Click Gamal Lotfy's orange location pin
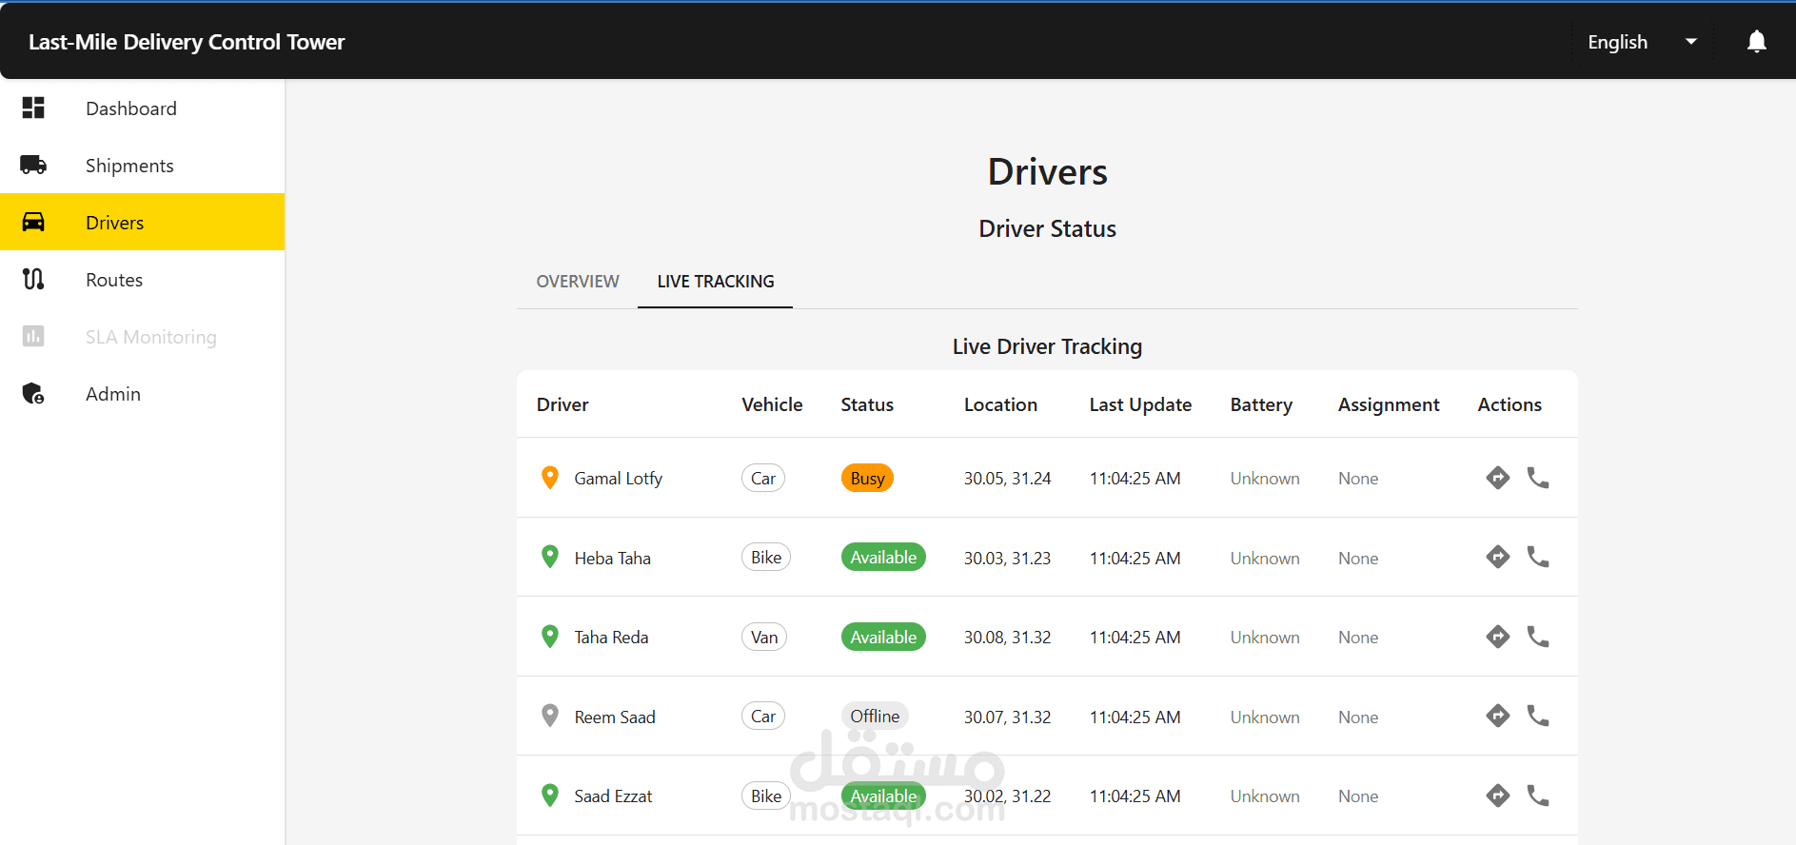 coord(549,478)
